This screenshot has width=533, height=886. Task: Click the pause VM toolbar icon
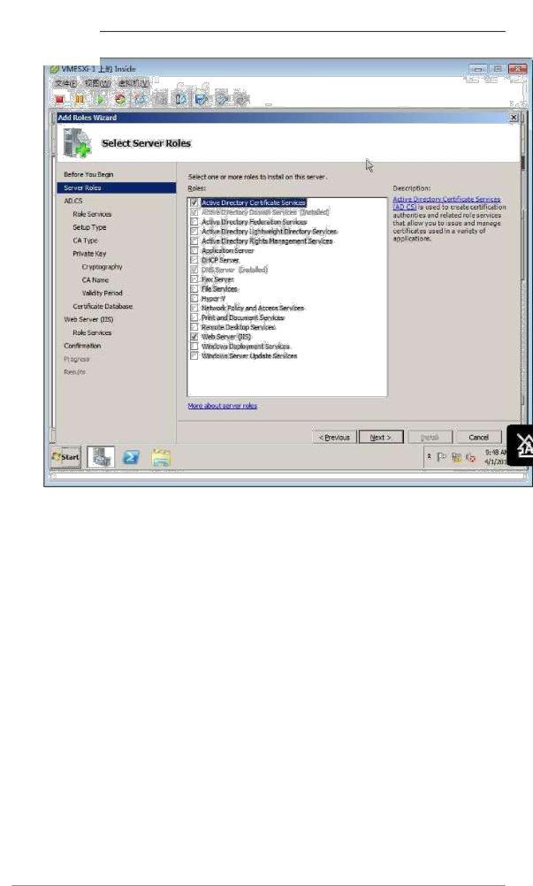(x=80, y=99)
